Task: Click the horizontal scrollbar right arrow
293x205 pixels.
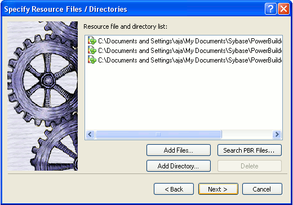Action: pos(277,134)
